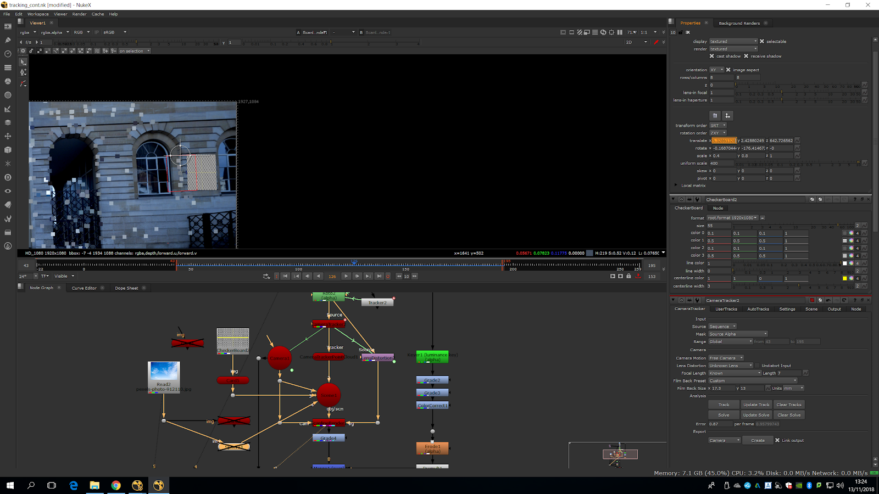Open the Merge nodes layers icon
Screen dimensions: 879x494
coord(8,122)
